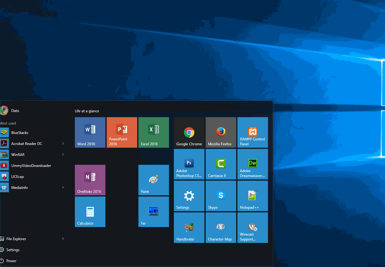Click the Most used heading
Image resolution: width=385 pixels, height=267 pixels.
click(x=8, y=123)
